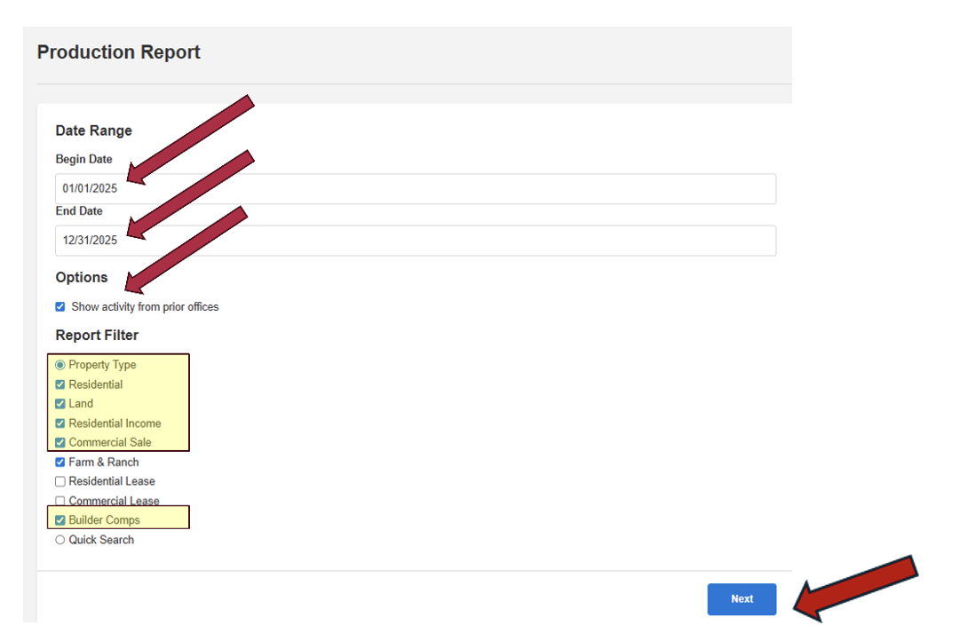Click the Production Report page heading

pyautogui.click(x=118, y=52)
